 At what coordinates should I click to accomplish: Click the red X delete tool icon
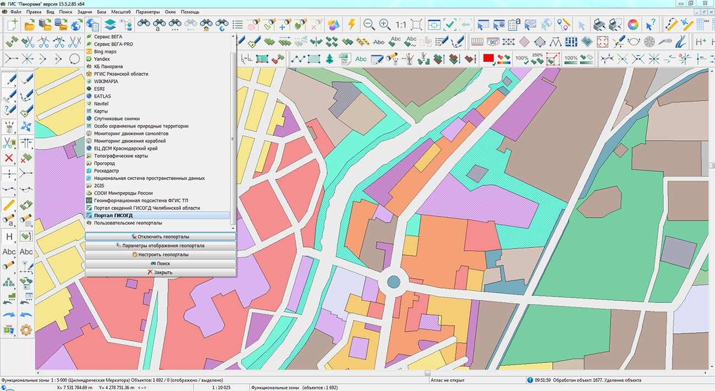[9, 158]
